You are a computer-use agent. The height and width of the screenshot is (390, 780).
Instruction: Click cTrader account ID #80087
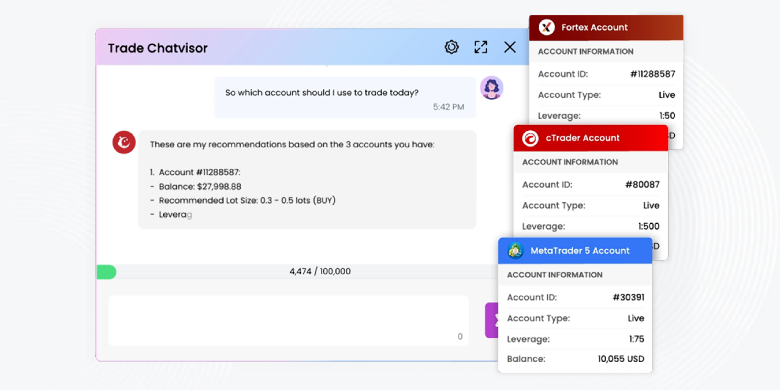[x=642, y=185]
